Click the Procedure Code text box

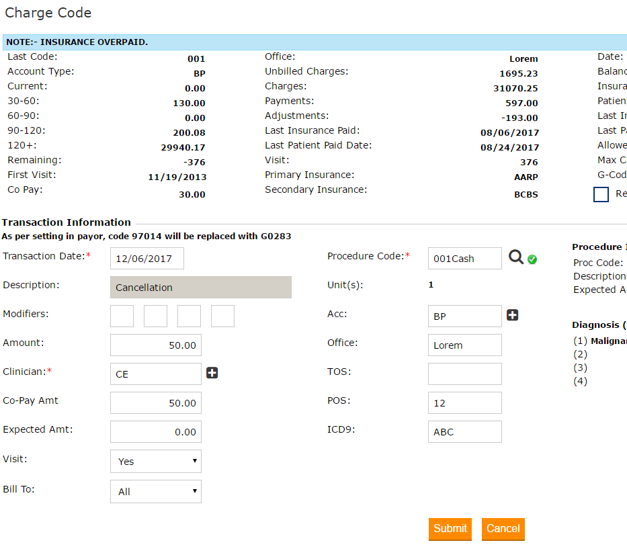tap(464, 259)
